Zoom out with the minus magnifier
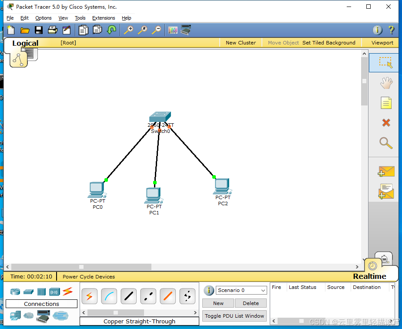402x329 pixels. click(157, 30)
